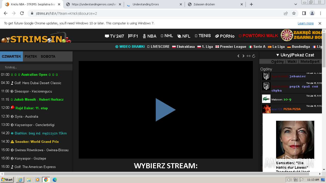Switch to the Zulassen drücken tab

point(215,4)
